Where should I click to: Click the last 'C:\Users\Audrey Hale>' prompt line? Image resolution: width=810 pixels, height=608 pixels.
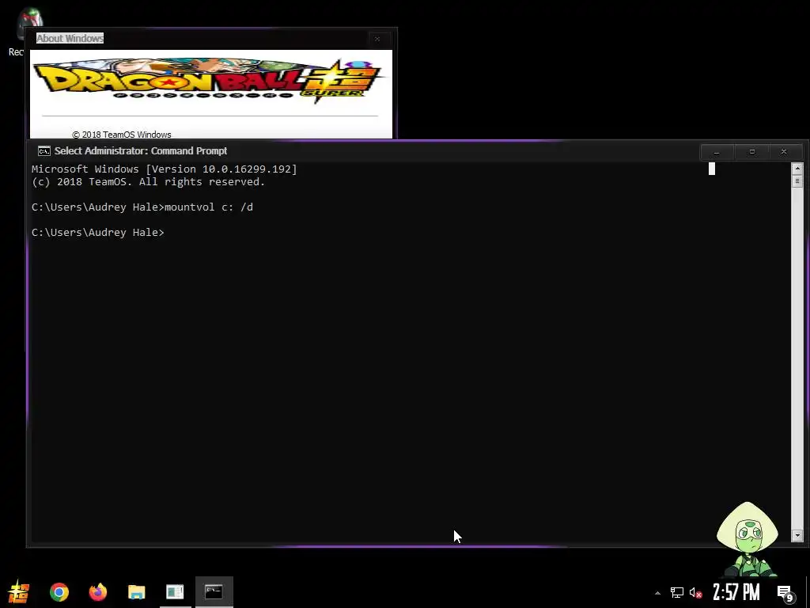tap(97, 233)
